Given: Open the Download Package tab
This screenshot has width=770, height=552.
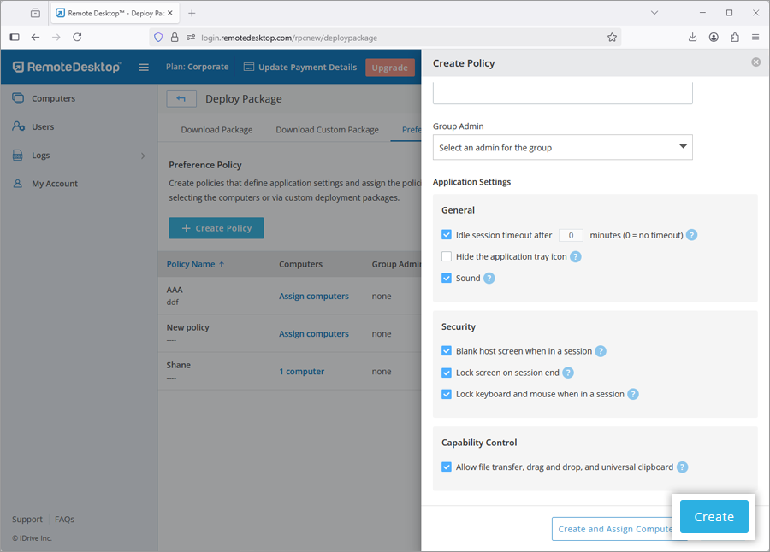Looking at the screenshot, I should [x=216, y=130].
